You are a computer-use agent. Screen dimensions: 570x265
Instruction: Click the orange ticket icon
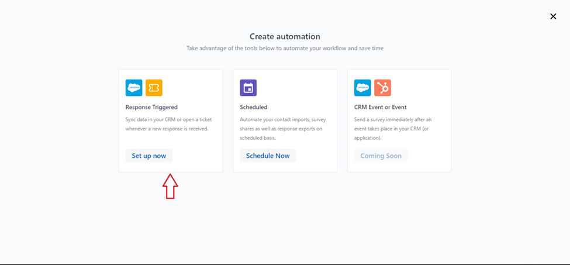pyautogui.click(x=154, y=88)
